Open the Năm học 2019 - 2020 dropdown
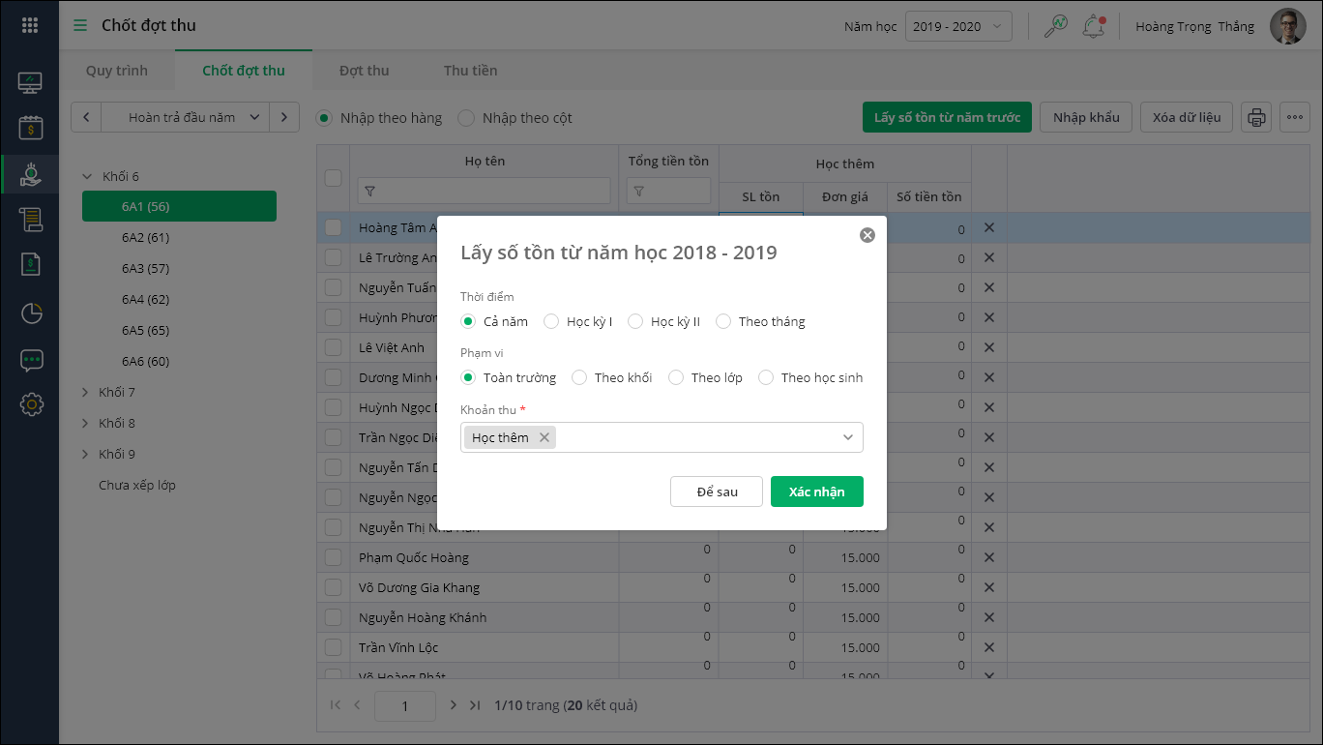 click(958, 26)
